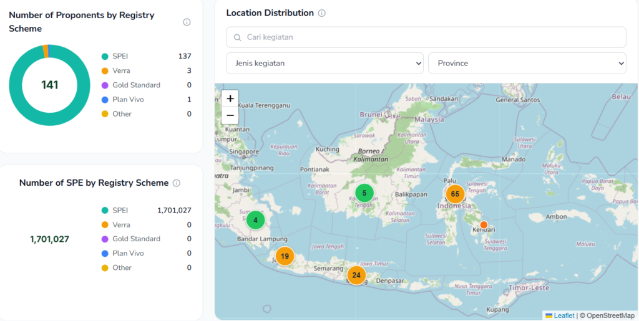This screenshot has width=639, height=321.
Task: Click the Denpasar label on the map
Action: [x=390, y=280]
